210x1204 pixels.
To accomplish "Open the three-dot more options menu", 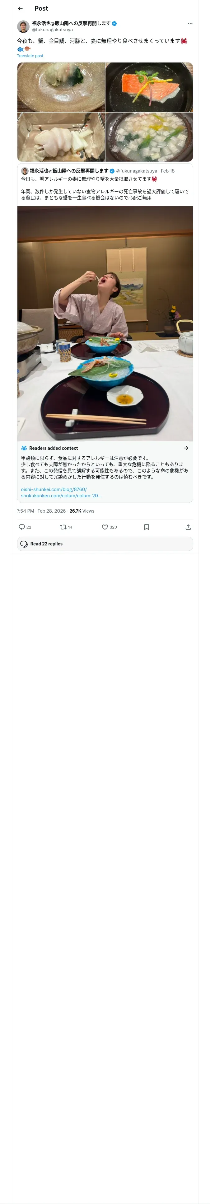I will [190, 23].
